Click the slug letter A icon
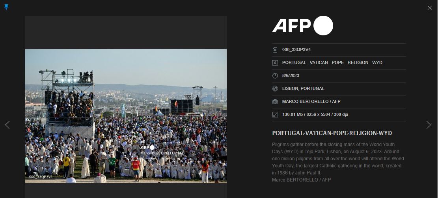Image resolution: width=438 pixels, height=198 pixels. coord(275,62)
